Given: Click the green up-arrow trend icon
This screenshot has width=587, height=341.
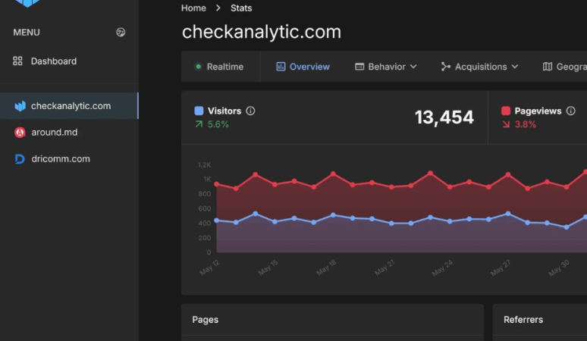Looking at the screenshot, I should coord(199,124).
